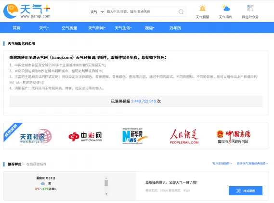Click the 中国襄阳 government site logo
This screenshot has height=203, width=274.
pos(233,137)
